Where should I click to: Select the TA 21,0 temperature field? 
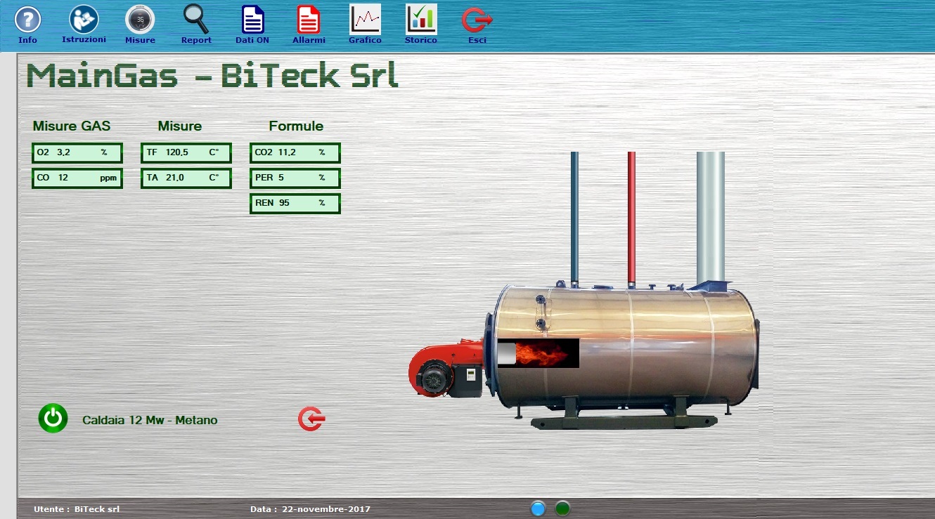click(x=186, y=178)
